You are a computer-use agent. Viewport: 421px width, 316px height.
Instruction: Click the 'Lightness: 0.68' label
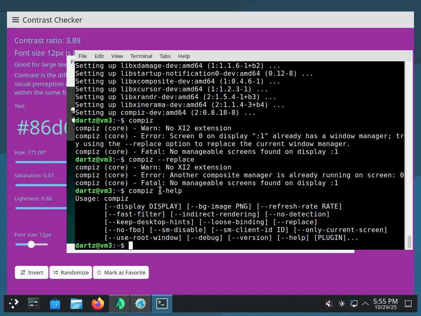pos(33,199)
